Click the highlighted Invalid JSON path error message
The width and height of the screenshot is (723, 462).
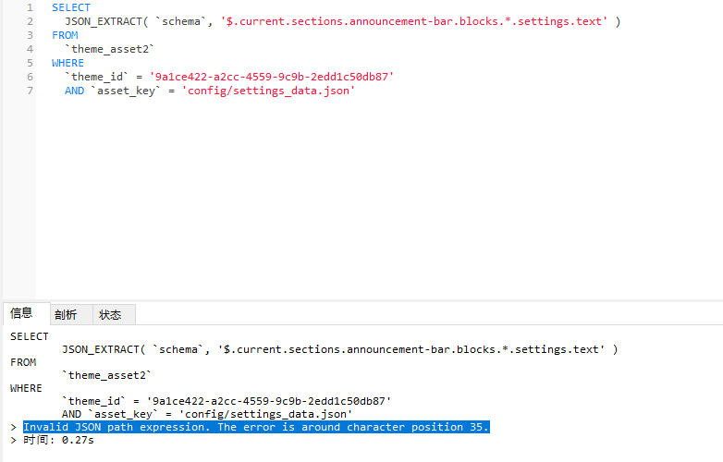[x=255, y=427]
